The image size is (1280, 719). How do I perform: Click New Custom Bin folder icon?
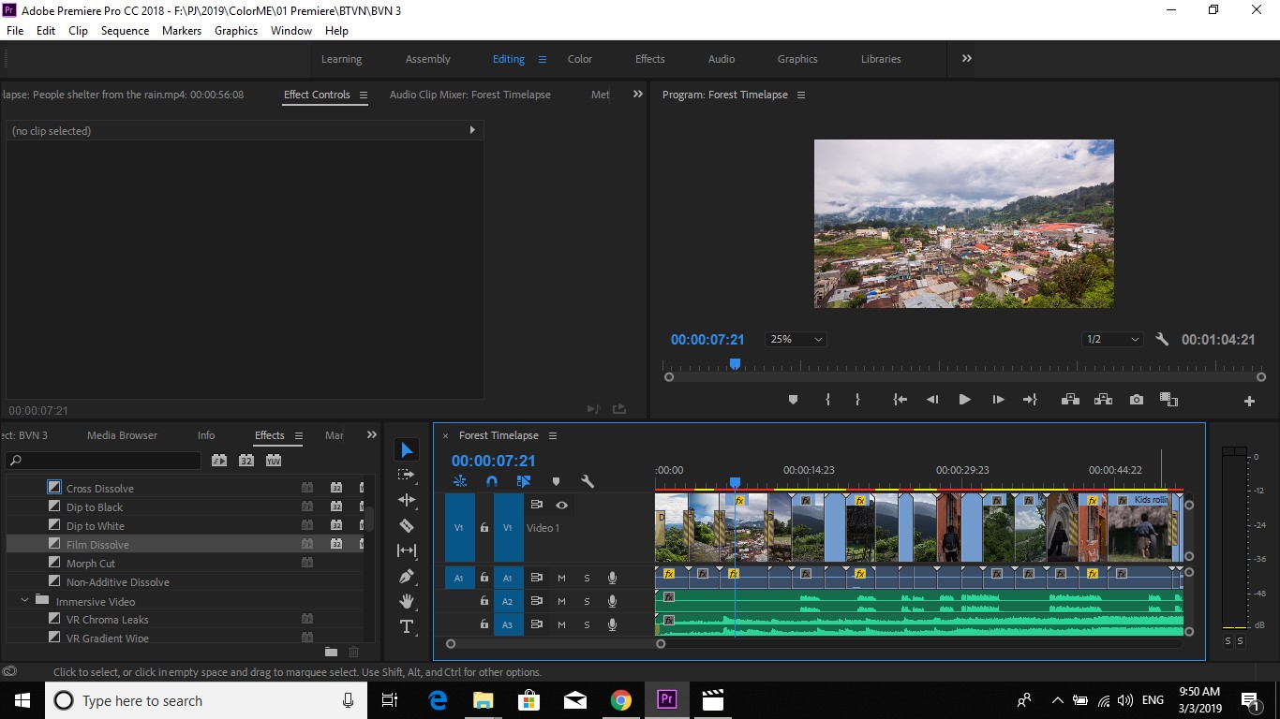(x=331, y=652)
